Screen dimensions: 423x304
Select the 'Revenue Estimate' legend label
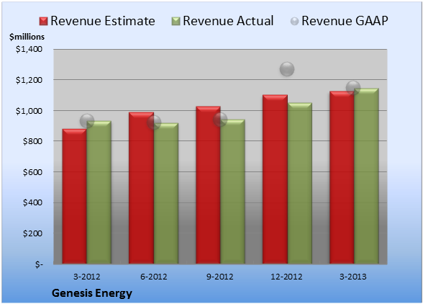(x=103, y=21)
